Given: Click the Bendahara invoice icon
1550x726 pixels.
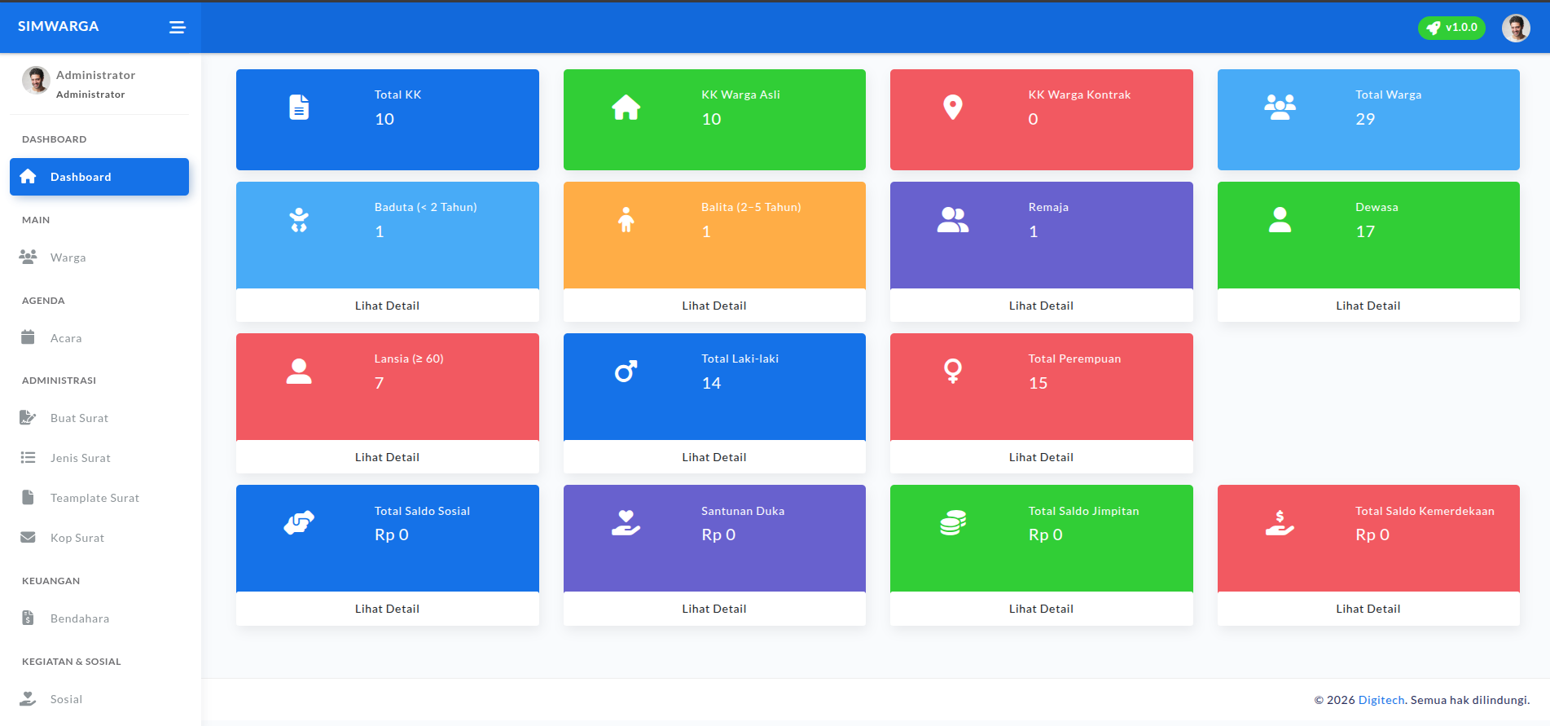Looking at the screenshot, I should 28,618.
